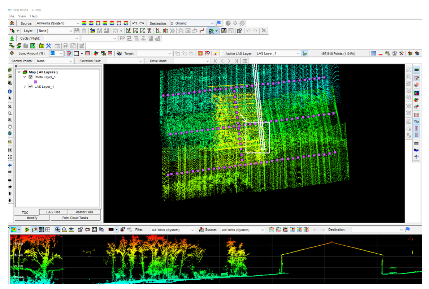The height and width of the screenshot is (289, 429).
Task: Click the zoom in magnifier in profile toolbar
Action: (x=57, y=229)
